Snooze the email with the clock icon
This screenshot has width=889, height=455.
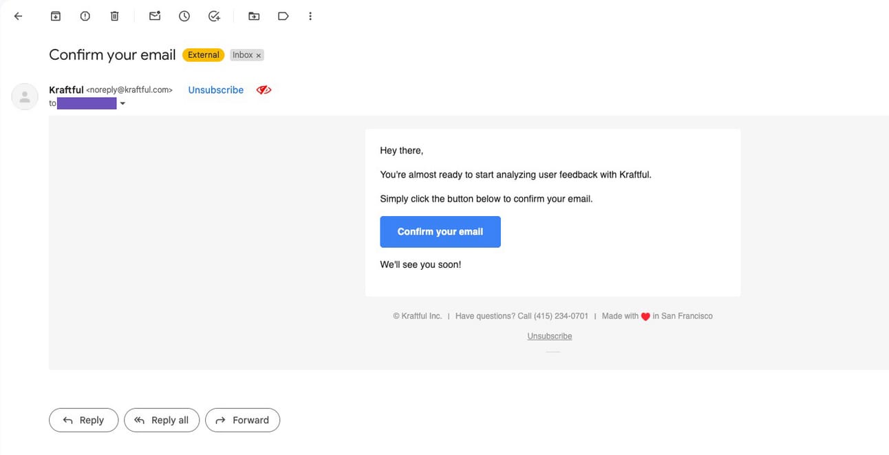point(184,16)
